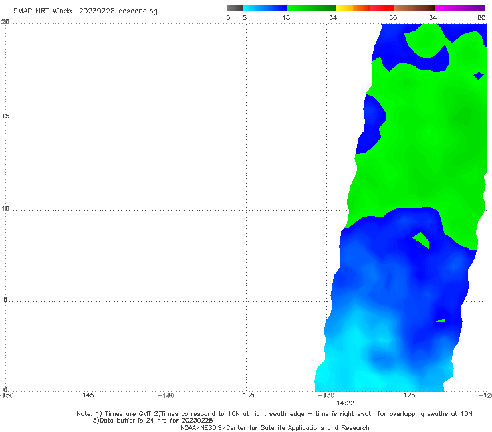Click the 'Note: 1) Times are GMT' footnote line
The image size is (492, 432).
tap(274, 414)
